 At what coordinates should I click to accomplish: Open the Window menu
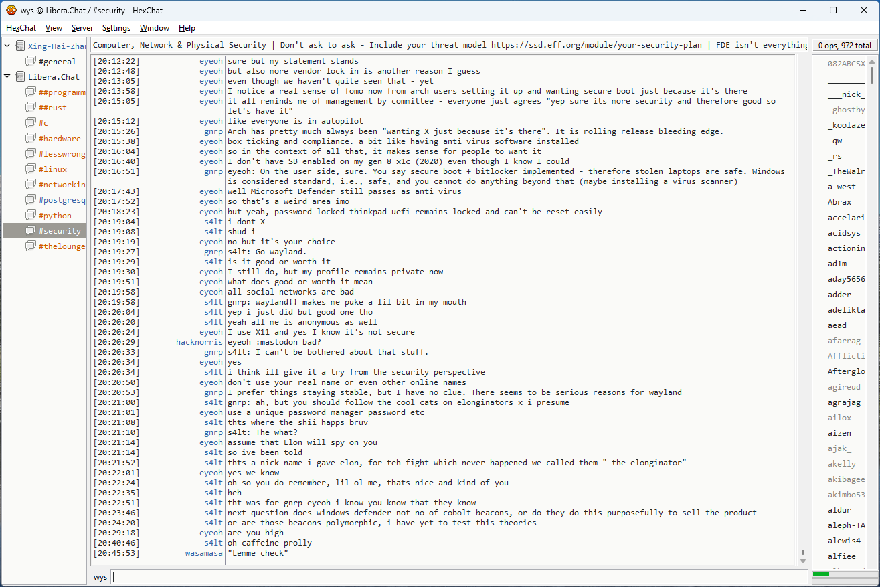[x=154, y=28]
